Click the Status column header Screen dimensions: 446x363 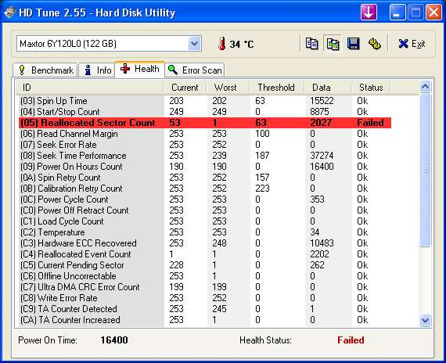(371, 88)
